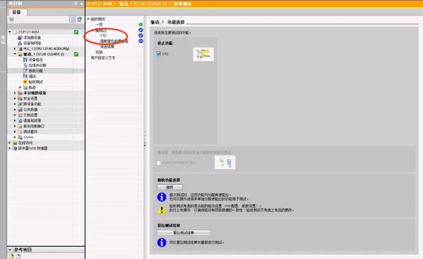Expand the 在线访问 node arrow
Image resolution: width=423 pixels, height=259 pixels.
(x=10, y=142)
